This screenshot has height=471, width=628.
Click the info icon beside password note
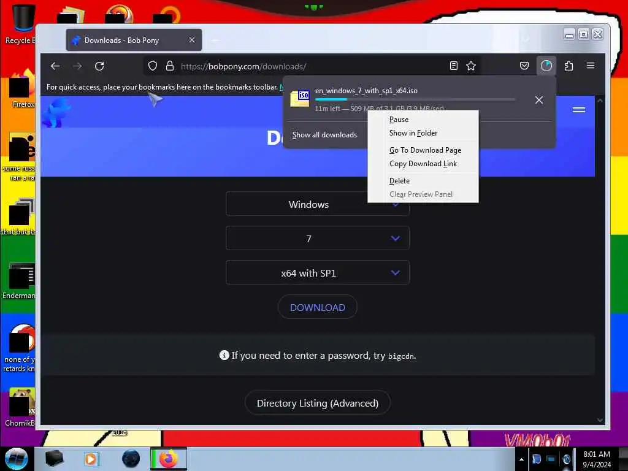224,355
